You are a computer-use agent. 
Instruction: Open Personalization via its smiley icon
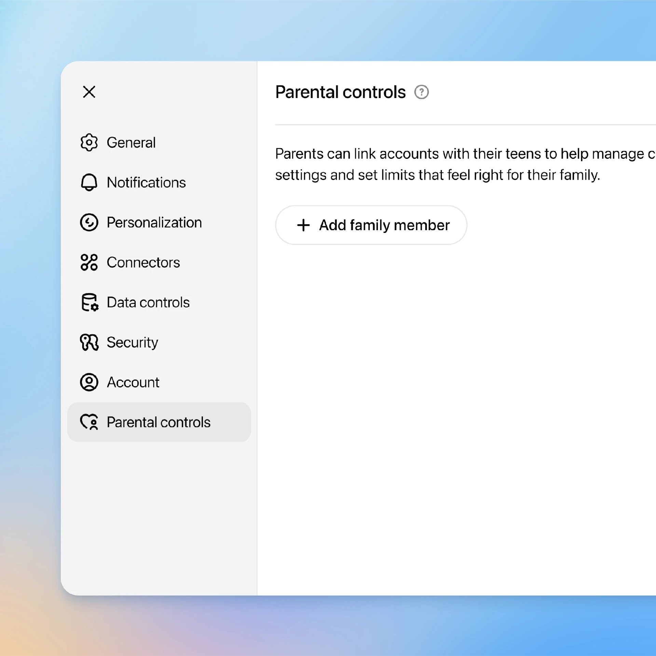point(89,222)
